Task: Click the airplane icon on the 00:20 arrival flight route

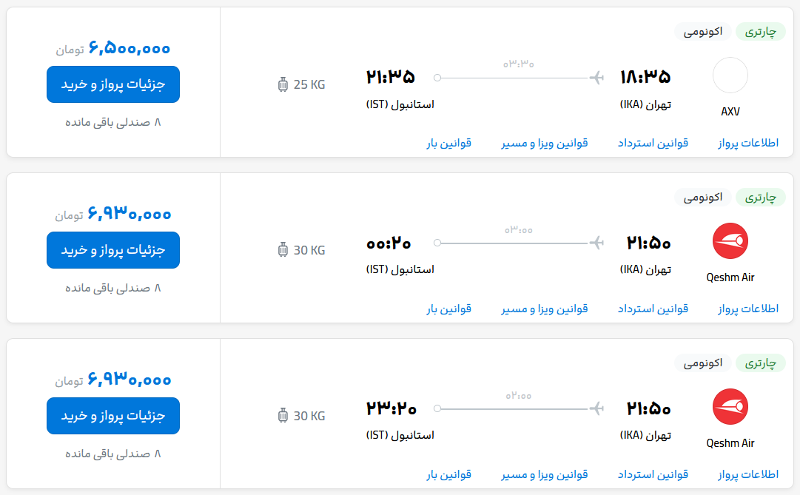Action: click(x=596, y=243)
